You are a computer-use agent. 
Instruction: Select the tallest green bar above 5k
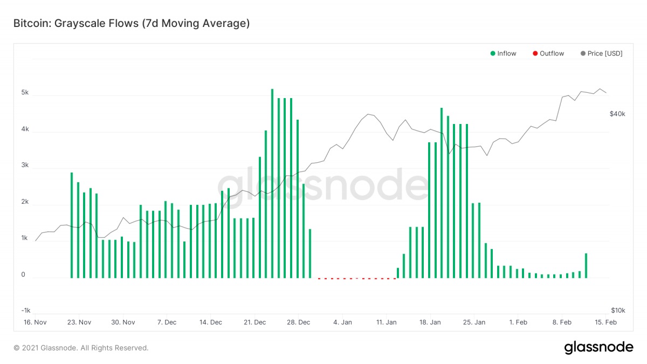coord(272,183)
